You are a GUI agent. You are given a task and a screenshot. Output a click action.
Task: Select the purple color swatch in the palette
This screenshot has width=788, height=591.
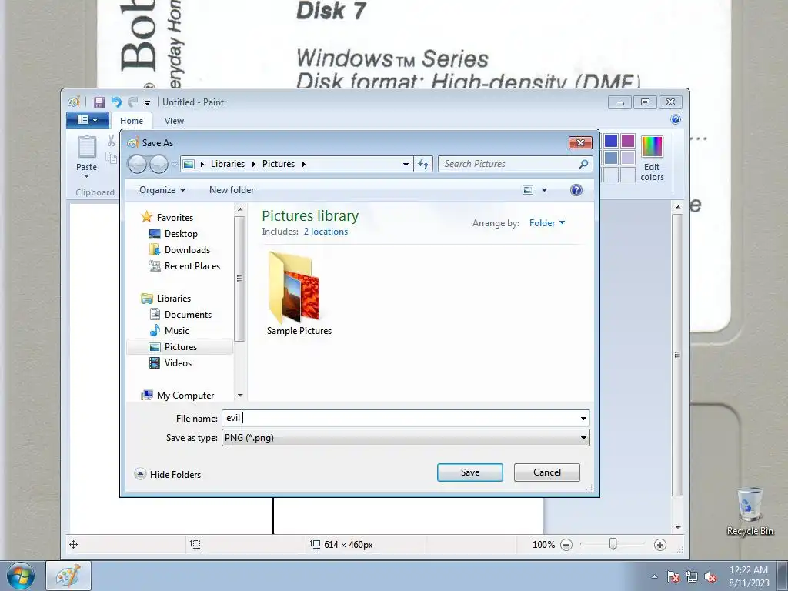[x=628, y=141]
